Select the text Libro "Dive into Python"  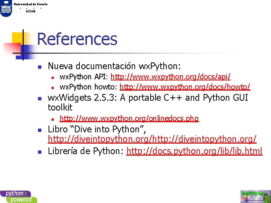tap(97, 129)
